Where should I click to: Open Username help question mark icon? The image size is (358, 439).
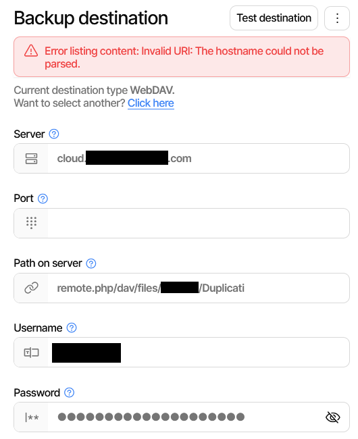[72, 328]
